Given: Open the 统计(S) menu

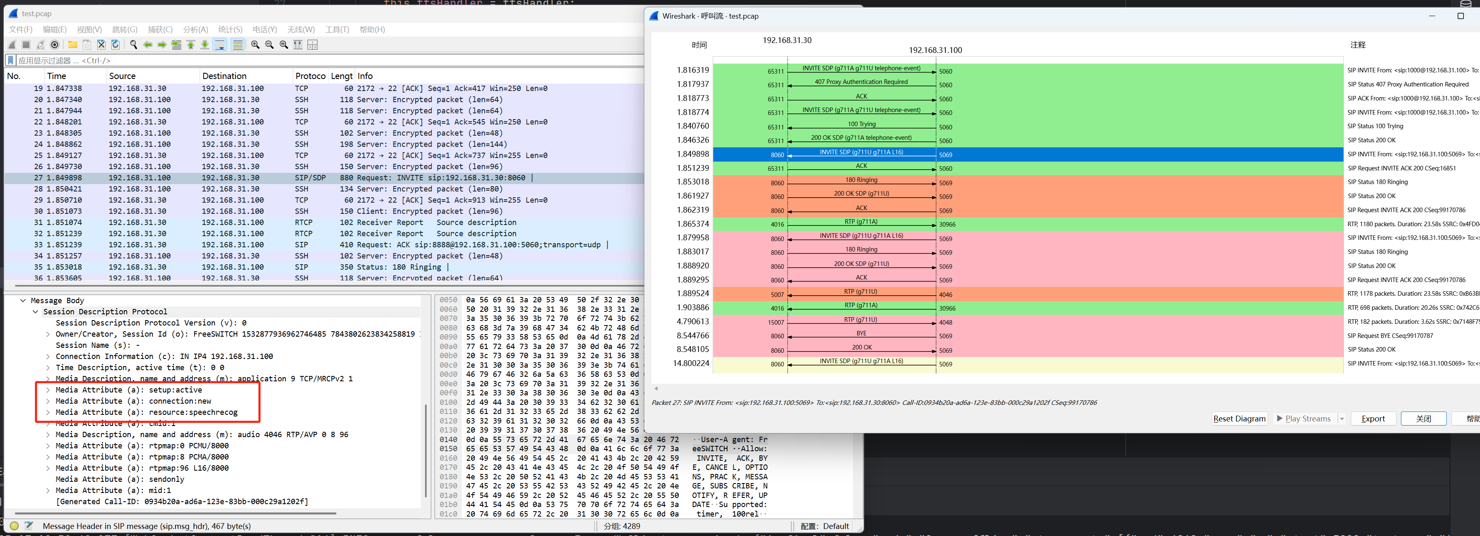Looking at the screenshot, I should 230,29.
